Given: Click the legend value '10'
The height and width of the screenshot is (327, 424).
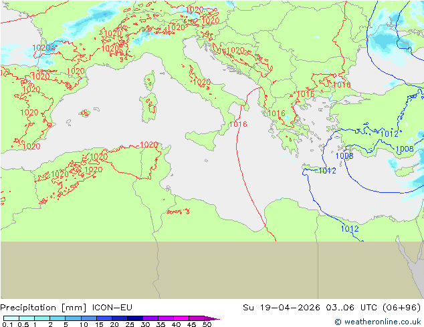Looking at the screenshot, I should coord(84,324).
